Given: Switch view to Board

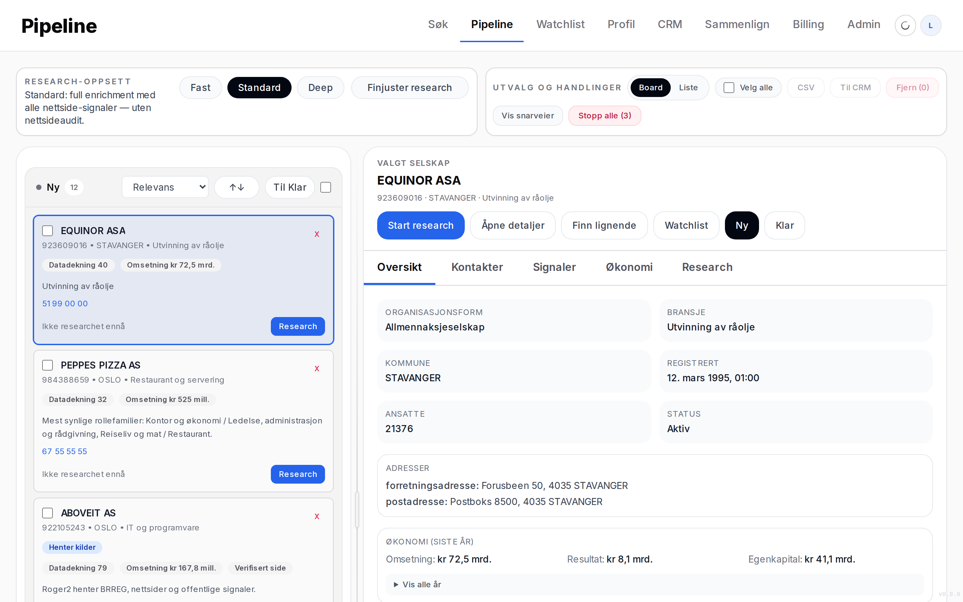Looking at the screenshot, I should [x=651, y=88].
